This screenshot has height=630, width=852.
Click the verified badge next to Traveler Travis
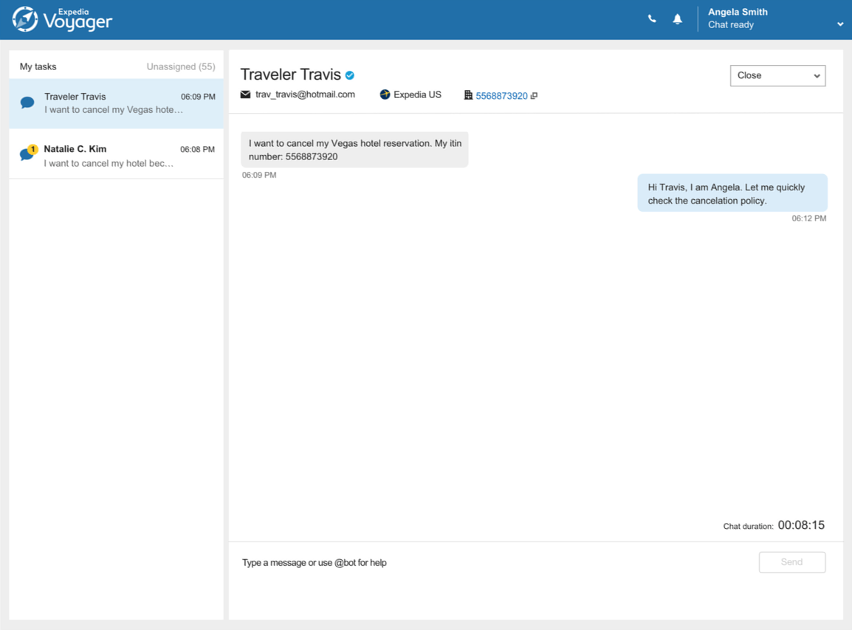click(349, 75)
